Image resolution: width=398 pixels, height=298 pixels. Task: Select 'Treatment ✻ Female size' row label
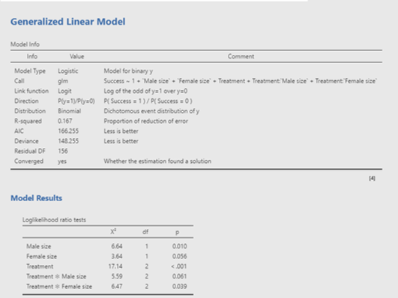coord(59,287)
